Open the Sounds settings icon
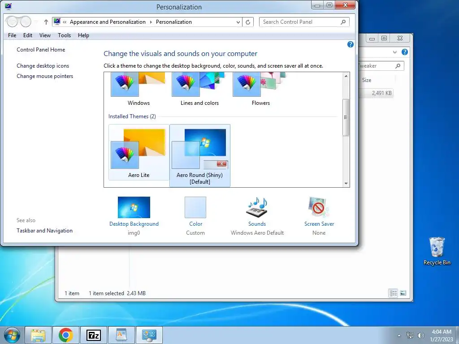459x344 pixels. pyautogui.click(x=257, y=207)
